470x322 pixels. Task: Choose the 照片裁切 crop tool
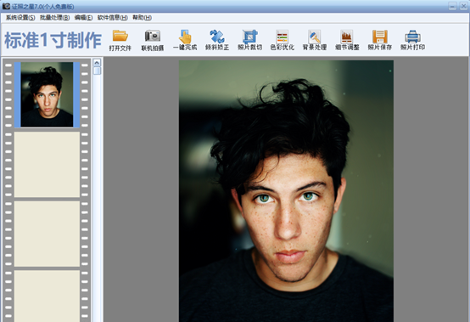249,40
